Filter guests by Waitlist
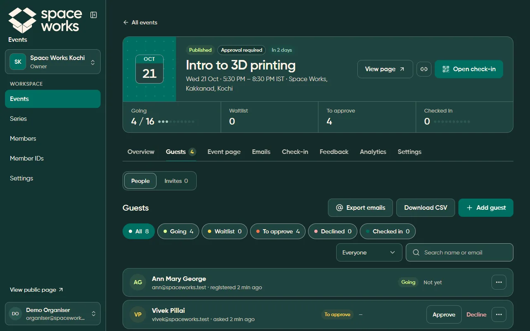 [x=225, y=231]
